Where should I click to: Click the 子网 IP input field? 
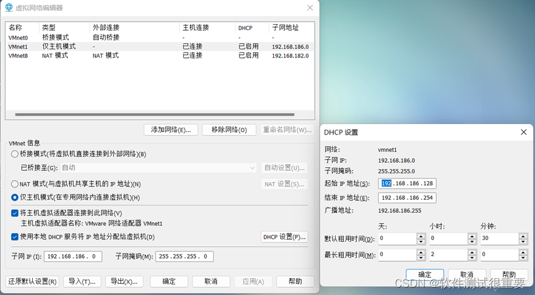click(x=73, y=257)
